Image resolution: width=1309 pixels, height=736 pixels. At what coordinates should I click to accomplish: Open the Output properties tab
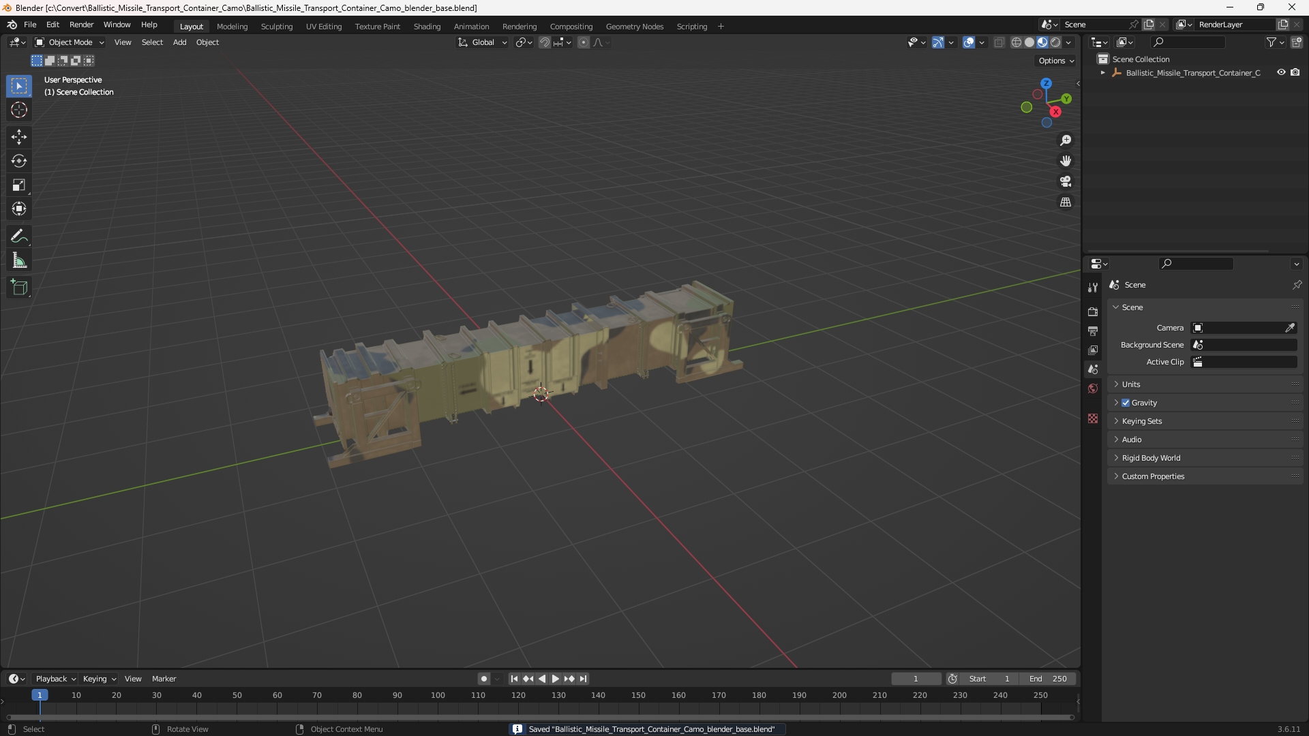(x=1093, y=331)
